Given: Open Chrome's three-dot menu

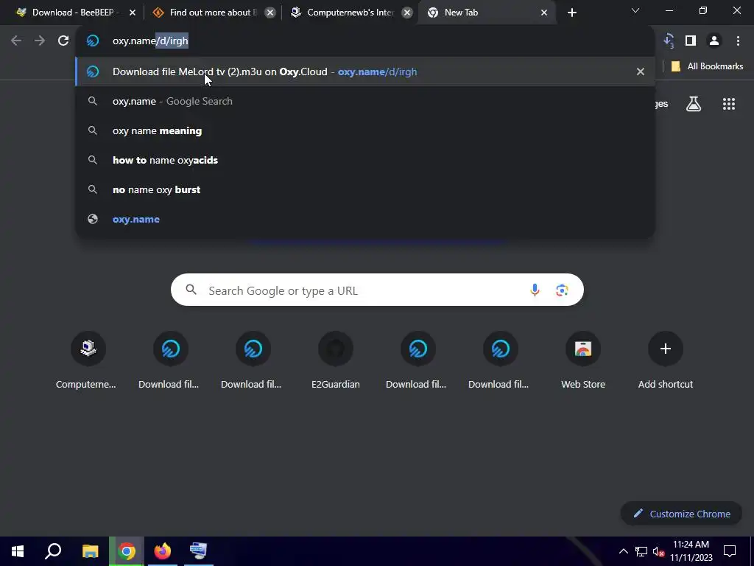Looking at the screenshot, I should (x=738, y=41).
